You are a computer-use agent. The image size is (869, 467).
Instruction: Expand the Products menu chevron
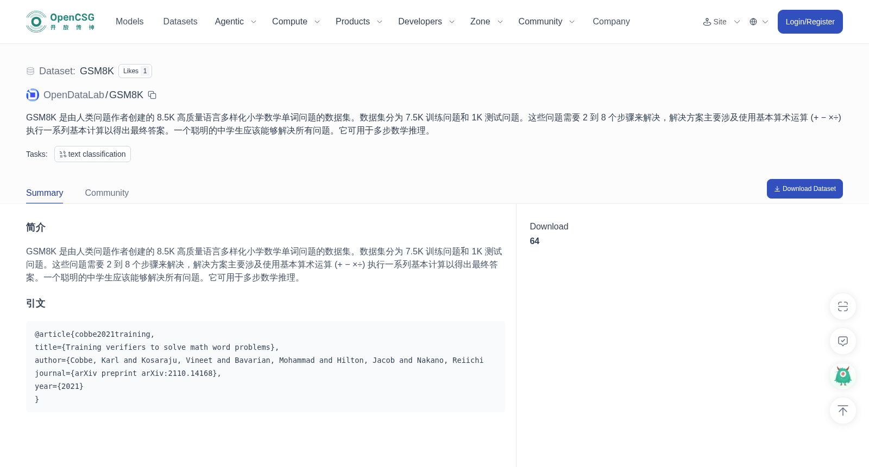pyautogui.click(x=380, y=22)
